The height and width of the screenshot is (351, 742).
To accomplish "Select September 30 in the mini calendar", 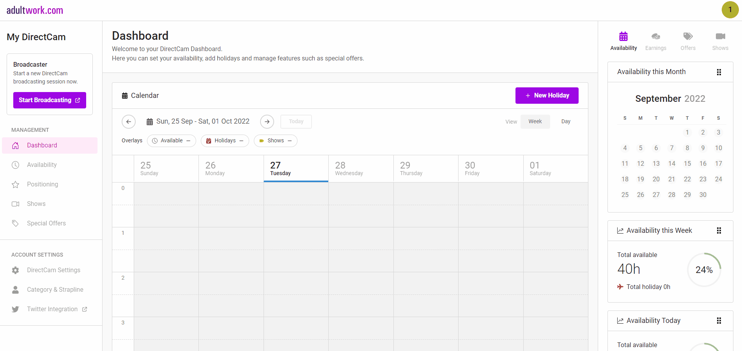I will 703,195.
